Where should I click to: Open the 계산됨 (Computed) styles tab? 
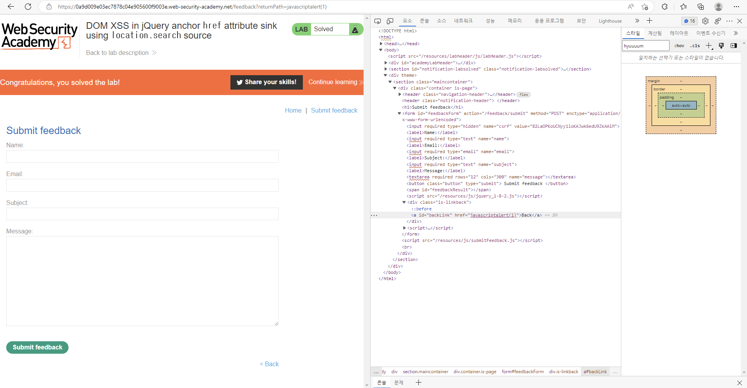(655, 33)
